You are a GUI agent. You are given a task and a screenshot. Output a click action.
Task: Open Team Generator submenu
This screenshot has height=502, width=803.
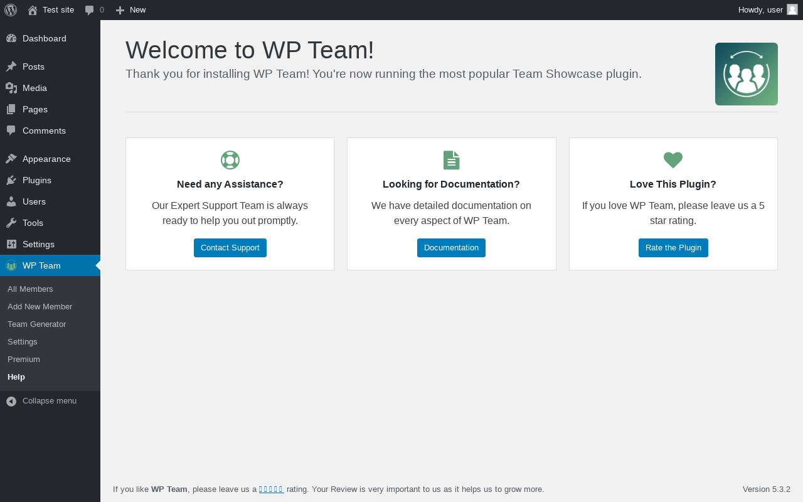tap(37, 324)
